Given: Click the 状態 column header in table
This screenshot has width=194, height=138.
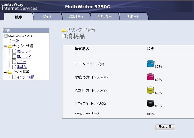Looking at the screenshot, I should (150, 49).
